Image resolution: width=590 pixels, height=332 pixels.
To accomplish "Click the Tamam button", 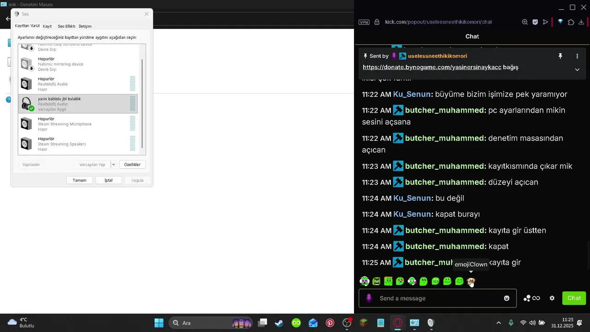I will pyautogui.click(x=79, y=180).
